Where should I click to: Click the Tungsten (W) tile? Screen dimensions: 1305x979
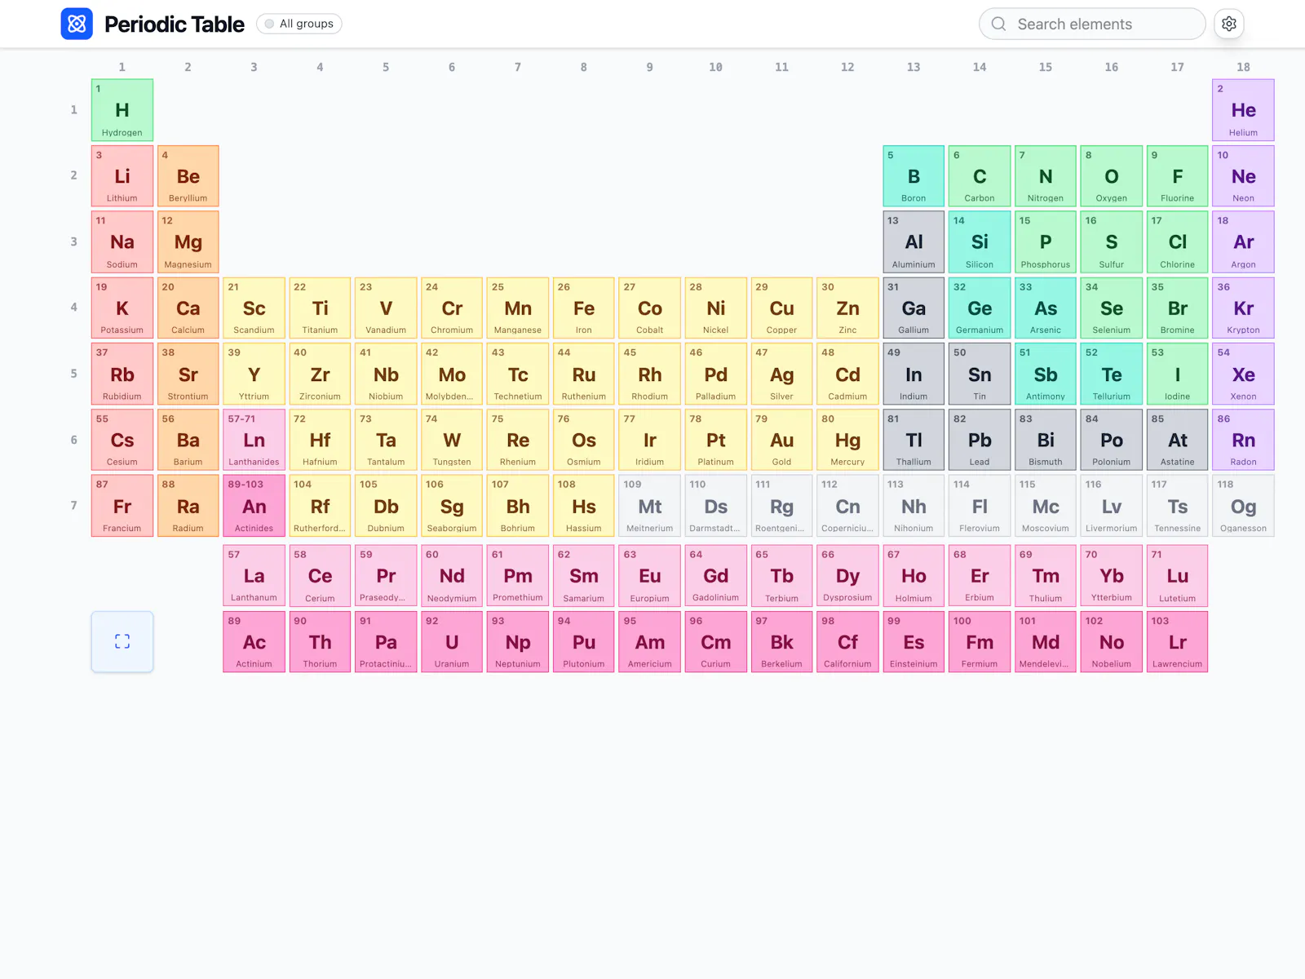click(452, 440)
